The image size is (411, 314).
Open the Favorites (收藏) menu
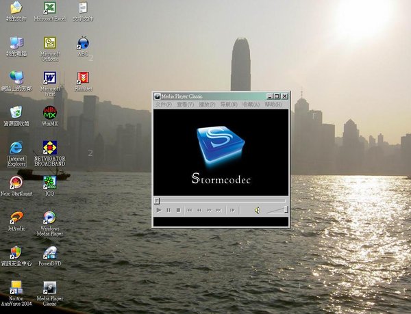pos(251,105)
